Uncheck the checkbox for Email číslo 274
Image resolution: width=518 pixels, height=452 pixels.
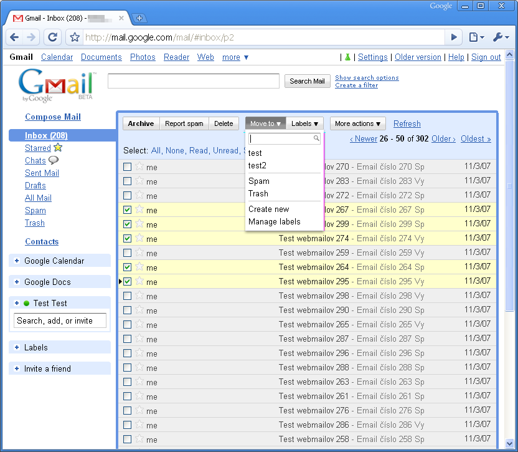[x=127, y=239]
